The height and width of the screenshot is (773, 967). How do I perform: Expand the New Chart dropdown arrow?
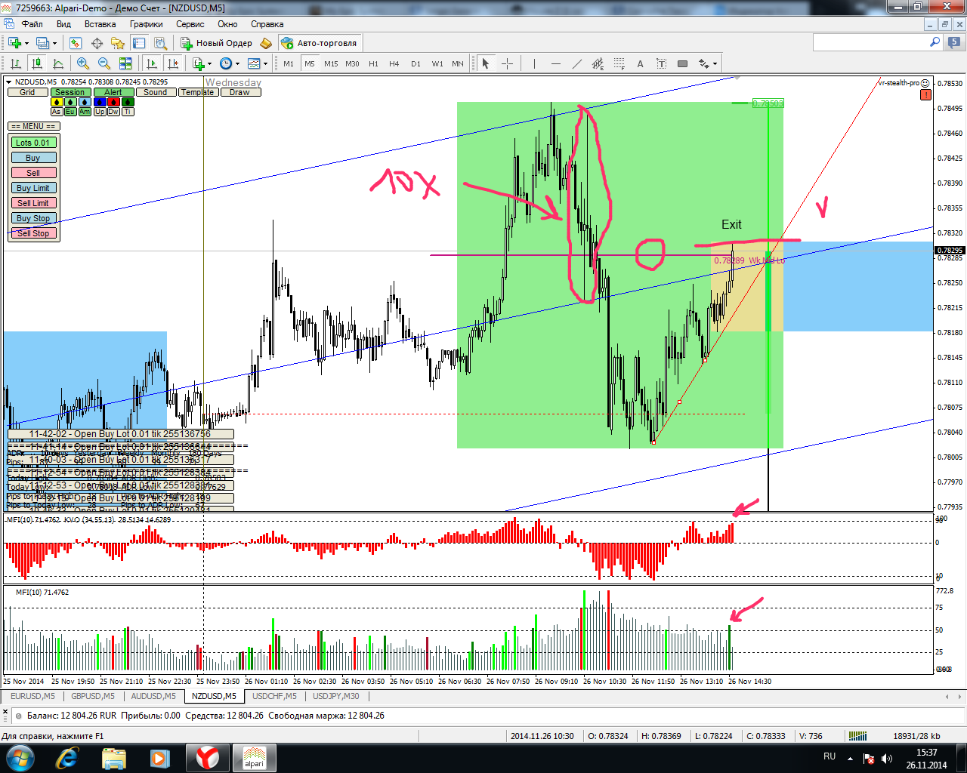click(26, 43)
